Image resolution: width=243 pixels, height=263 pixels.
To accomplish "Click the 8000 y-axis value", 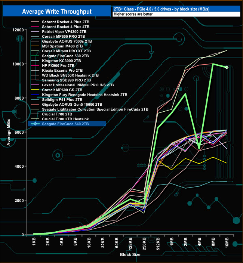I will pyautogui.click(x=19, y=98).
